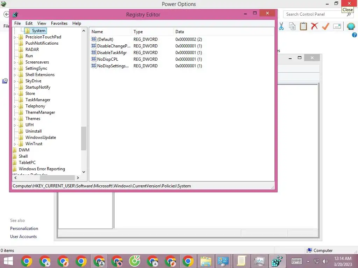Image resolution: width=358 pixels, height=268 pixels.
Task: Open the File menu in Registry Editor
Action: coord(17,23)
